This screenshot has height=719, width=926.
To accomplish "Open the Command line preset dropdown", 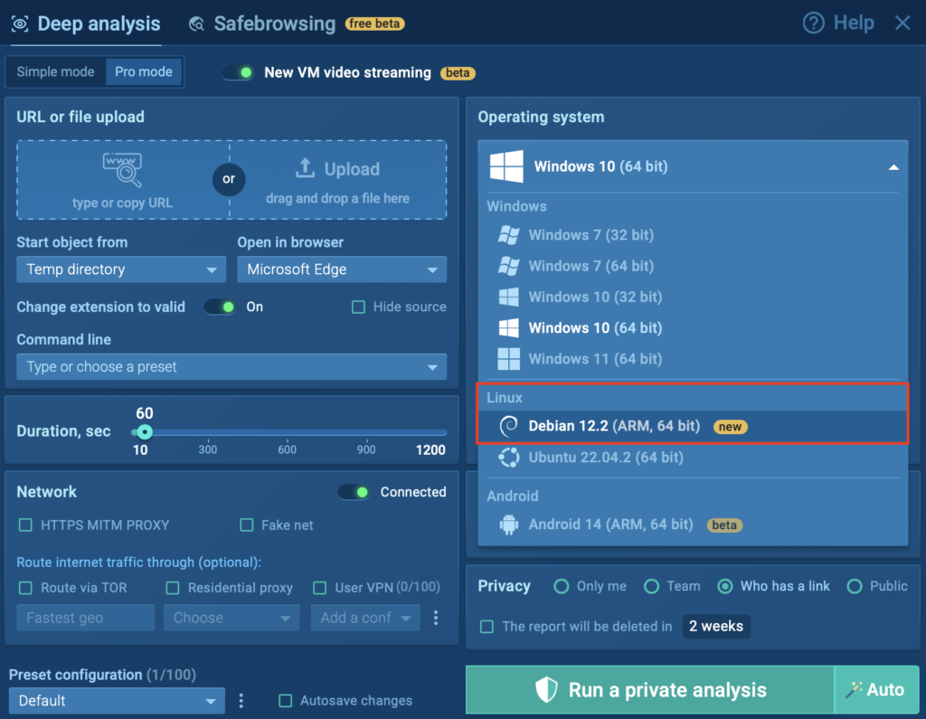I will click(x=231, y=367).
